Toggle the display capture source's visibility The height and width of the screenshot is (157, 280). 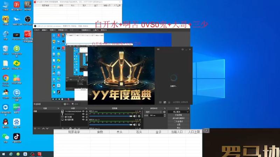(x=83, y=120)
